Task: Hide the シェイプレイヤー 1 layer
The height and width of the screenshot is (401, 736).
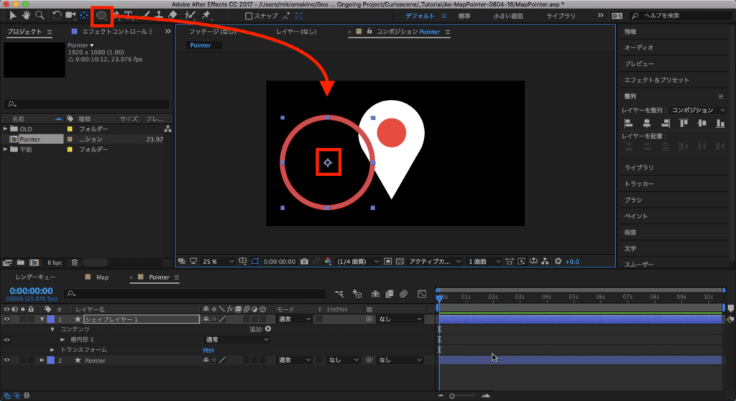Action: point(7,318)
